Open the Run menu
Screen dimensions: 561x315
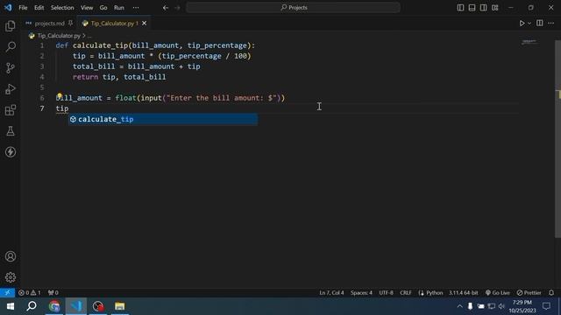(x=119, y=8)
